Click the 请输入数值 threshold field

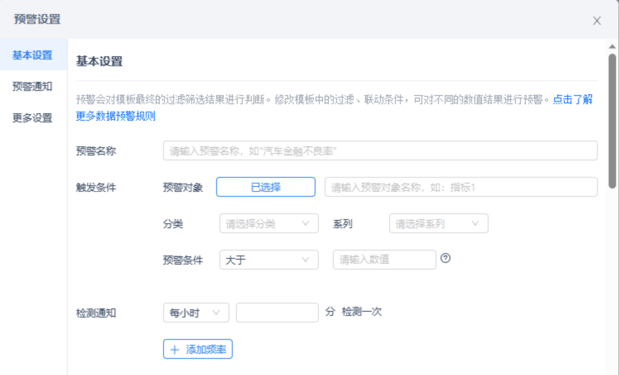[384, 260]
